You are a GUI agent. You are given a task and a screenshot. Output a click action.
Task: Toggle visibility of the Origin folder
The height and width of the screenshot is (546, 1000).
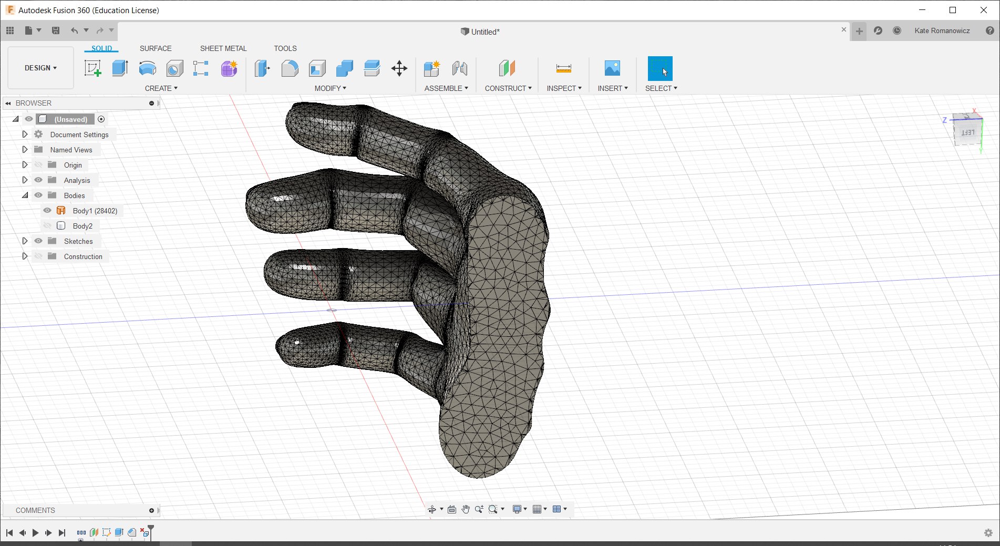pos(38,165)
